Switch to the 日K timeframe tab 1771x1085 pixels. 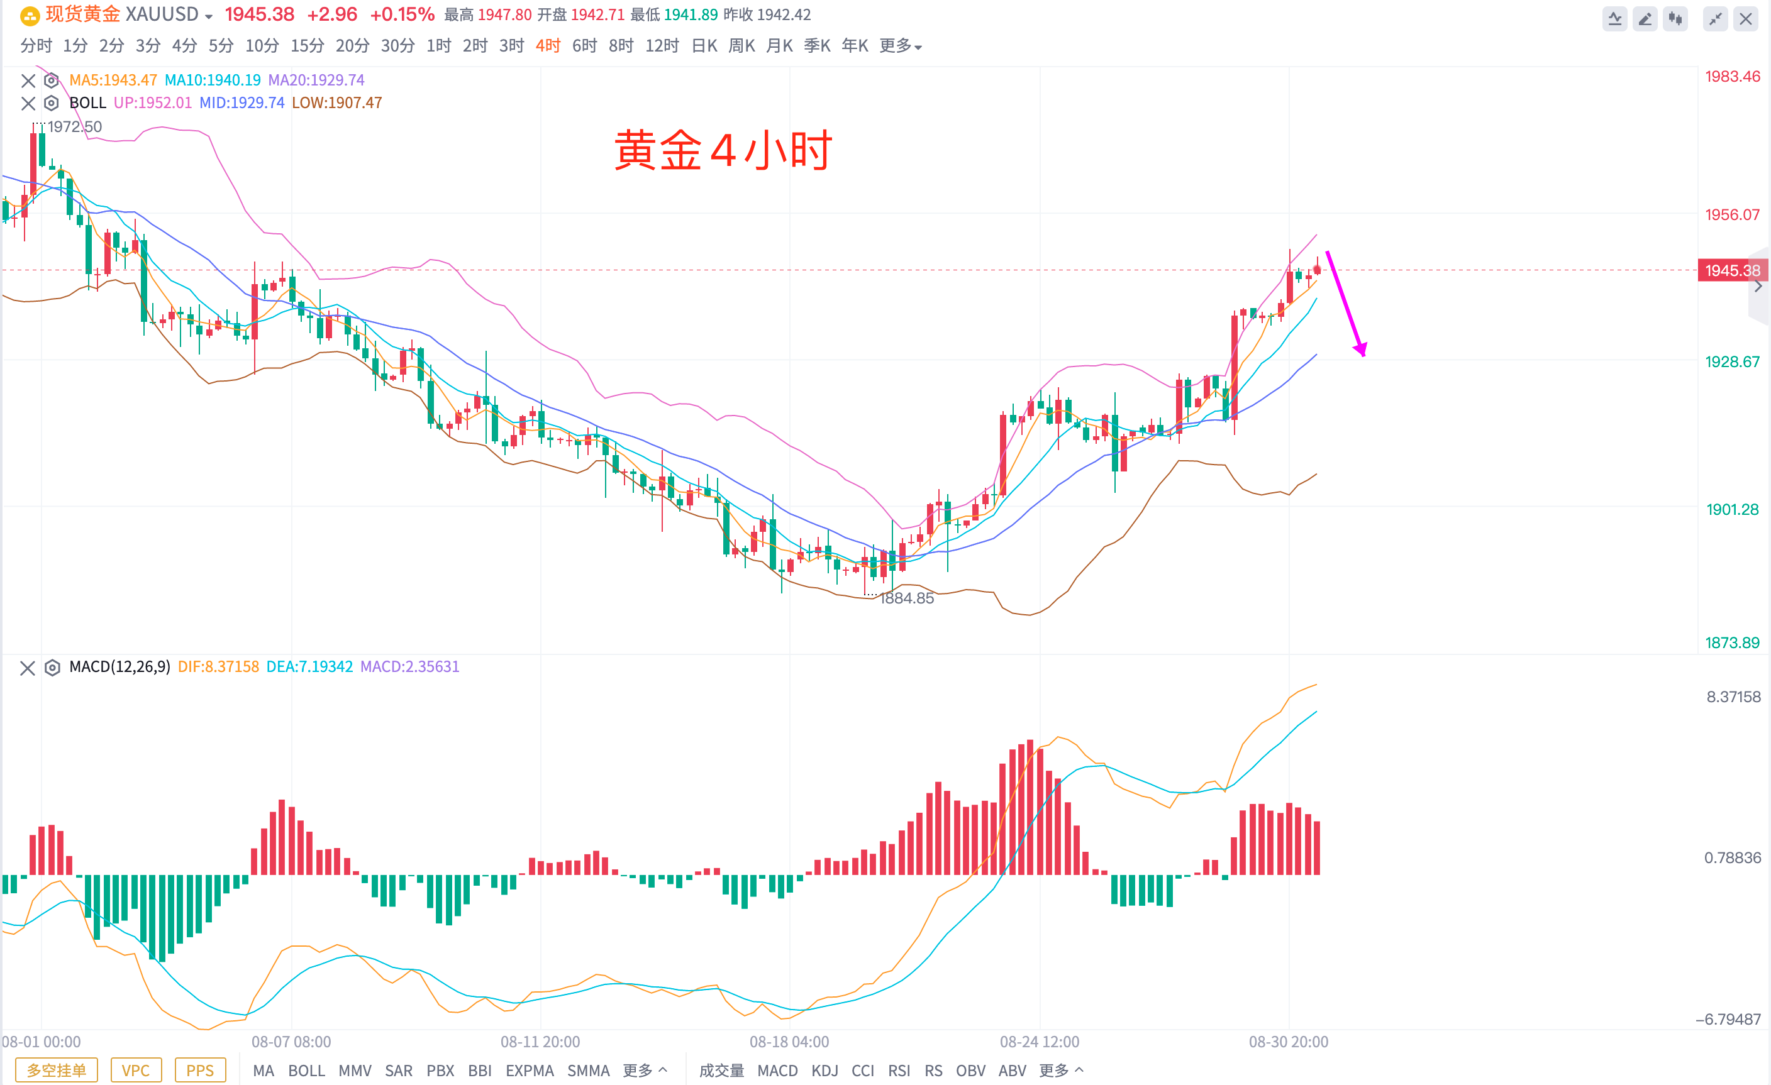tap(704, 46)
